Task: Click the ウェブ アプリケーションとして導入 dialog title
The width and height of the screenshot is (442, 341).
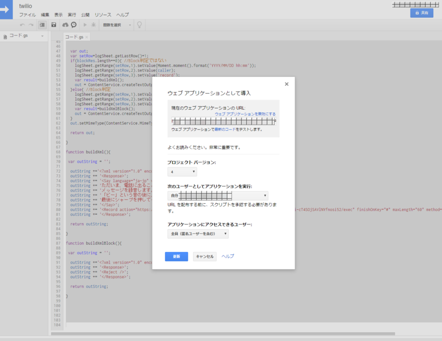Action: pyautogui.click(x=209, y=93)
